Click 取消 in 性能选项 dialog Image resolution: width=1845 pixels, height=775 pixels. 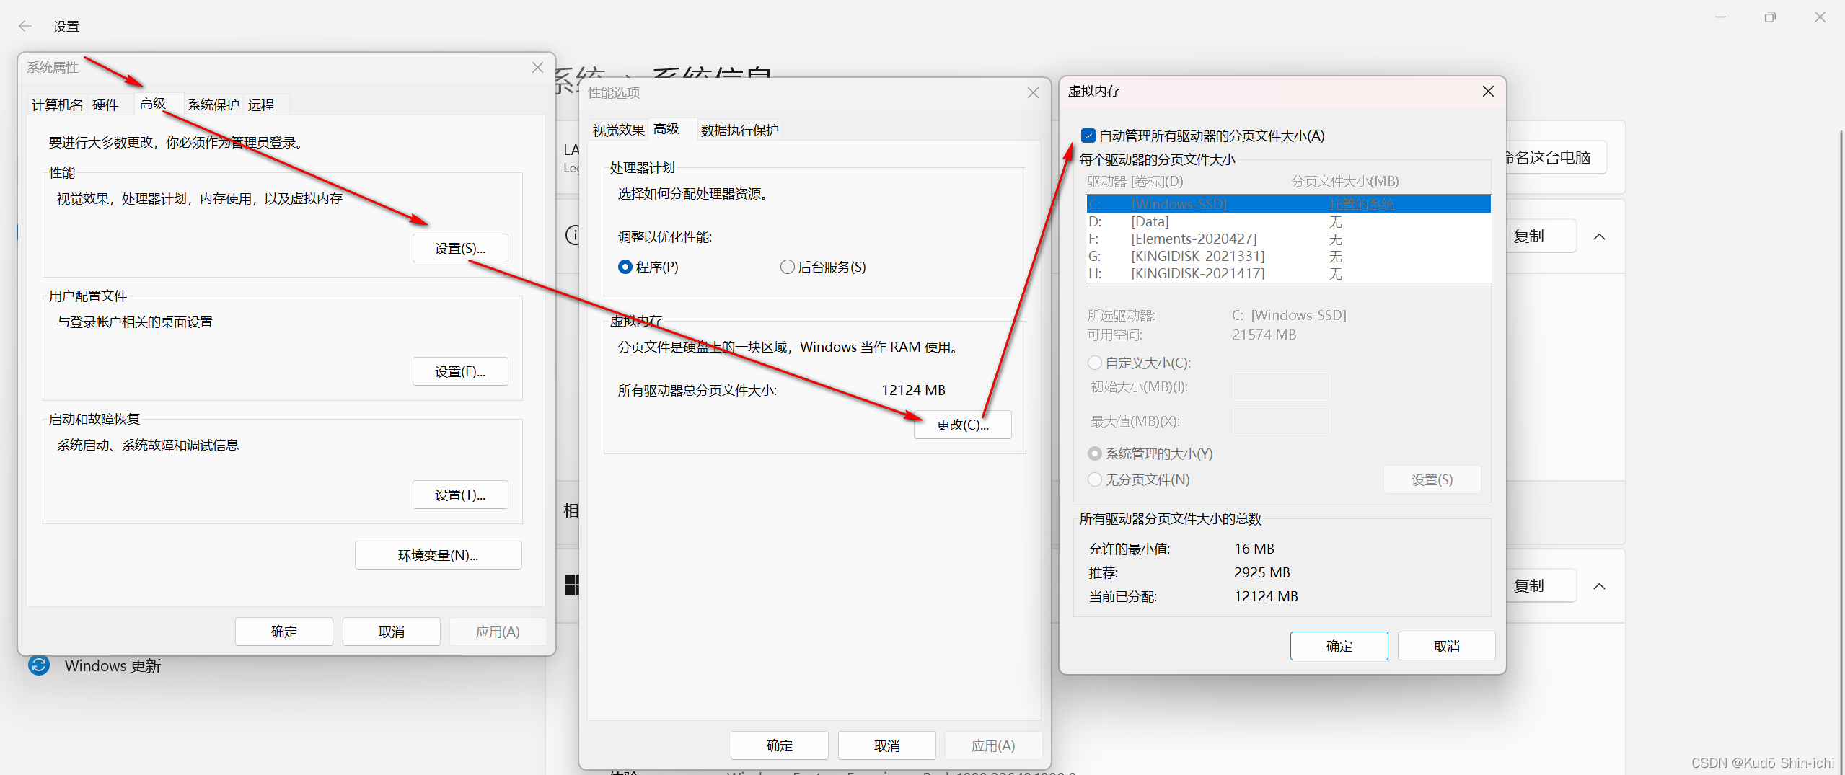(x=886, y=745)
